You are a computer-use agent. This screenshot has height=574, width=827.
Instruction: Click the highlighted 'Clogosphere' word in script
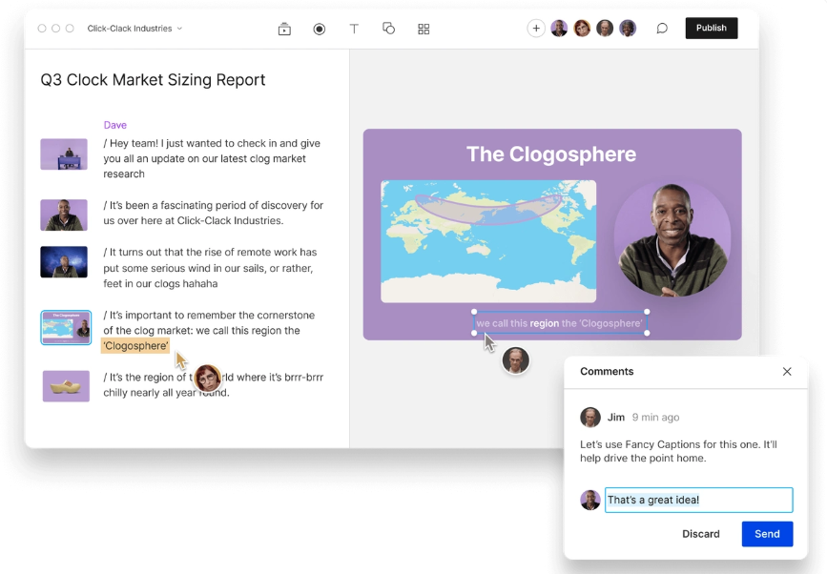(135, 346)
